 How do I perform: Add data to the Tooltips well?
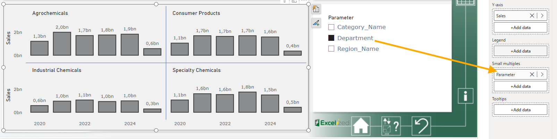click(x=521, y=110)
